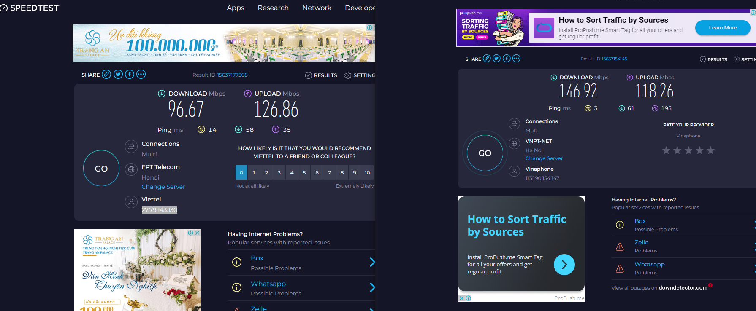Open the Research menu
The image size is (756, 311).
[x=273, y=8]
